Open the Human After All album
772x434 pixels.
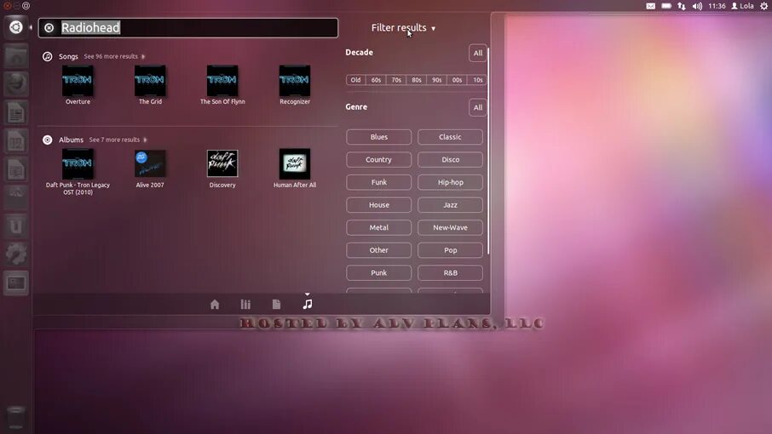point(295,168)
